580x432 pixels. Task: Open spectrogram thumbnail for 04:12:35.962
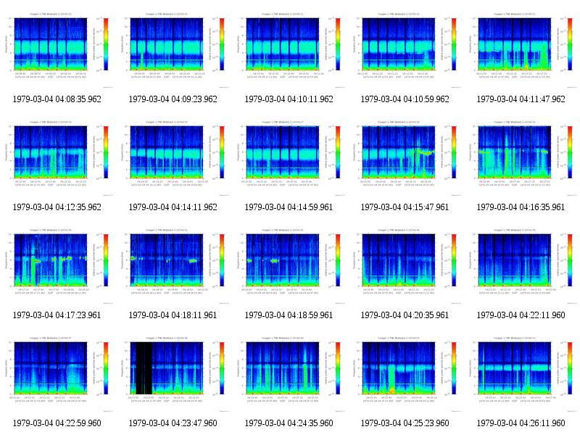(58, 158)
